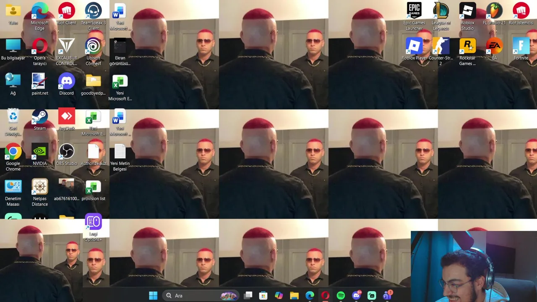The height and width of the screenshot is (302, 537).
Task: Open the NVIDIA desktop shortcut
Action: (x=40, y=155)
